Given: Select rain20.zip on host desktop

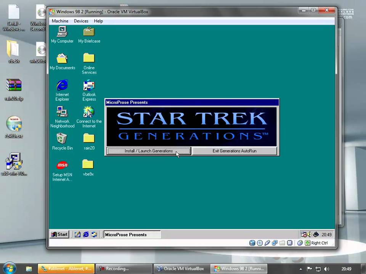Looking at the screenshot, I should tap(14, 90).
